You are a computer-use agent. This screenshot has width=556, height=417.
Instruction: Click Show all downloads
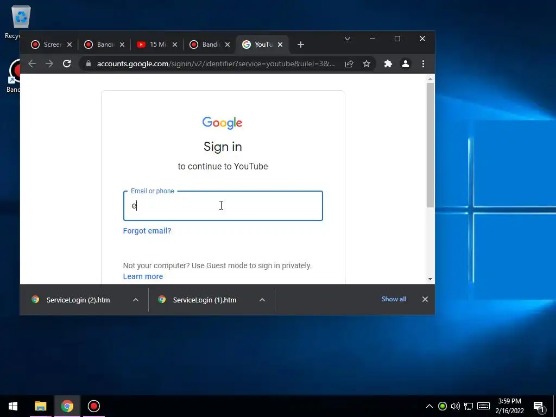tap(394, 299)
